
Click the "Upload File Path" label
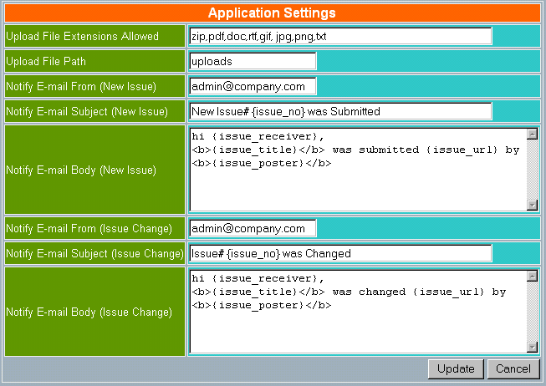pyautogui.click(x=46, y=61)
